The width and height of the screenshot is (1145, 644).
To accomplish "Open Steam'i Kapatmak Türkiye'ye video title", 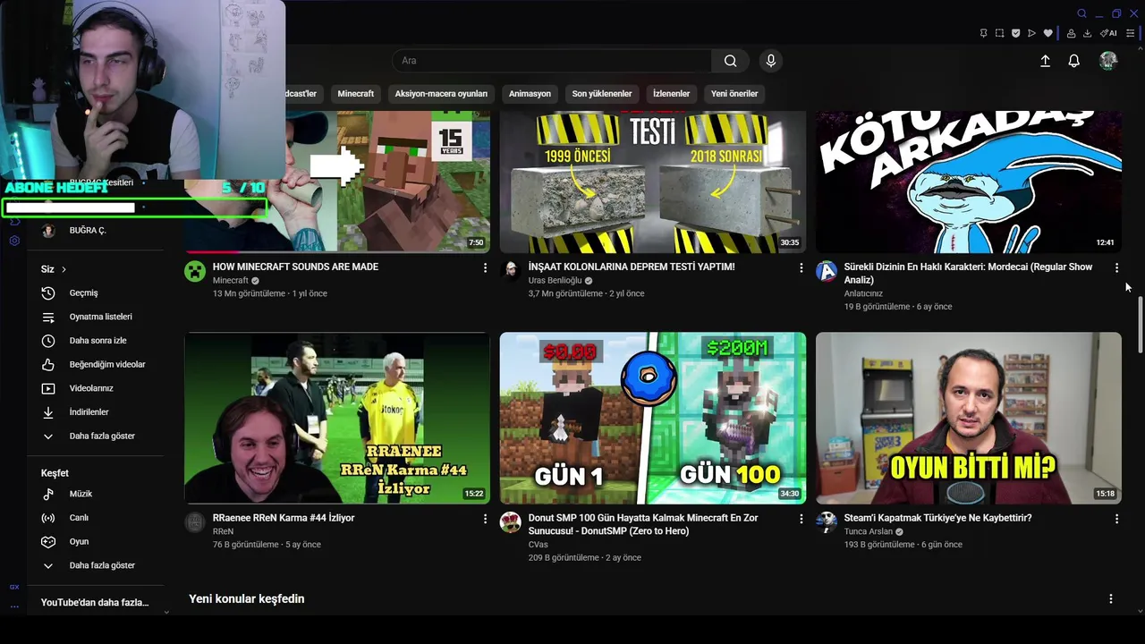I will pos(937,518).
